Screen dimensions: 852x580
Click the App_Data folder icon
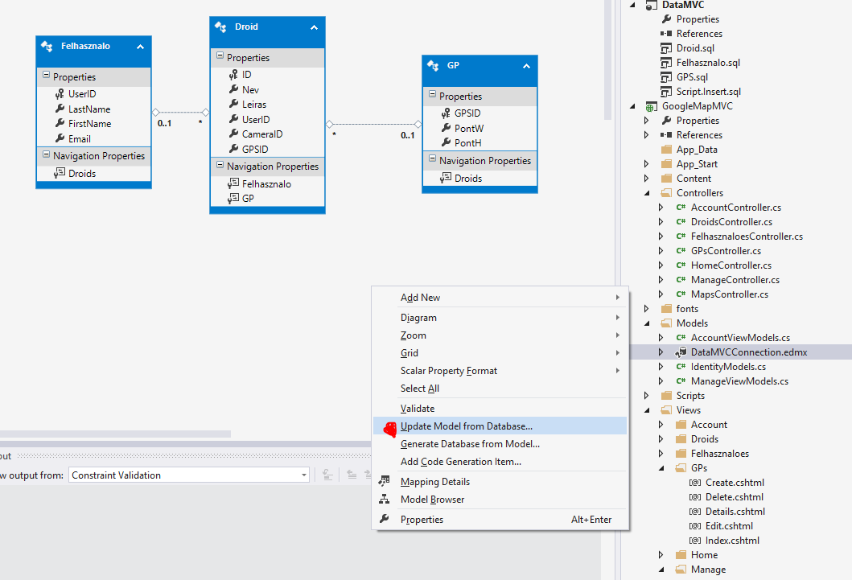click(666, 150)
